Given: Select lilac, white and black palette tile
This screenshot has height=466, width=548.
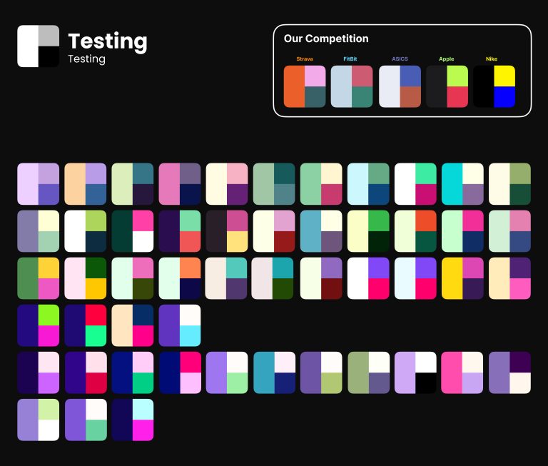Looking at the screenshot, I should click(415, 373).
